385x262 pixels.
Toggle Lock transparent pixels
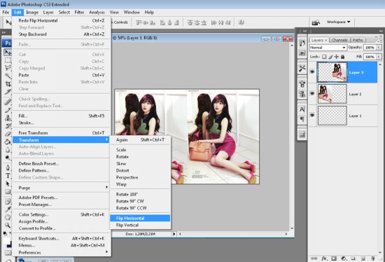point(324,57)
